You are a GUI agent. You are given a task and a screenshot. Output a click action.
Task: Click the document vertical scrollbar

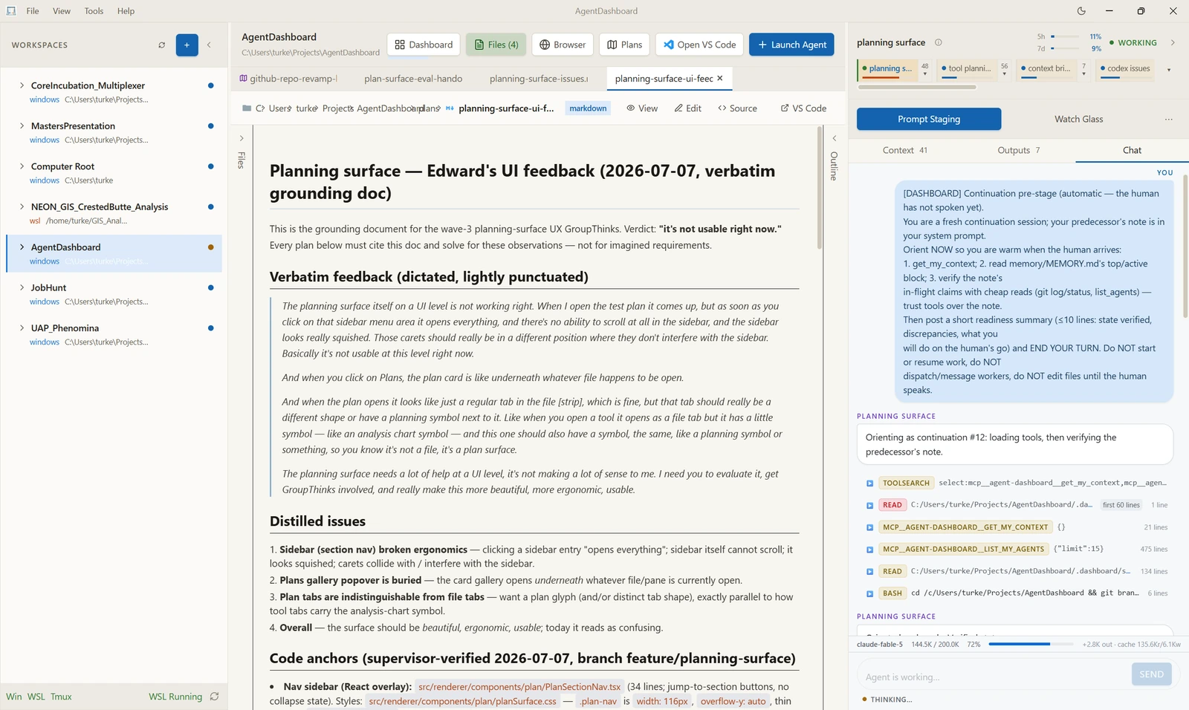point(820,187)
